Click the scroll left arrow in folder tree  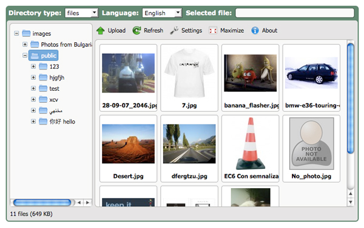tap(79, 203)
